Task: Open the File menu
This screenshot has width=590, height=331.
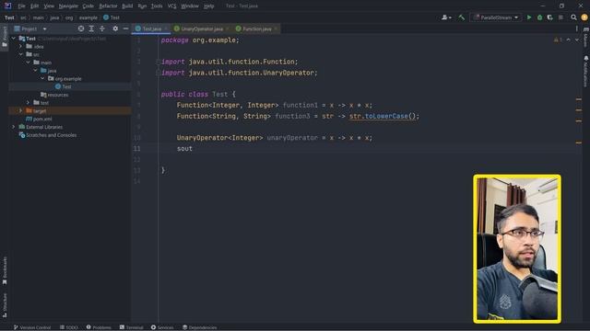Action: point(21,6)
